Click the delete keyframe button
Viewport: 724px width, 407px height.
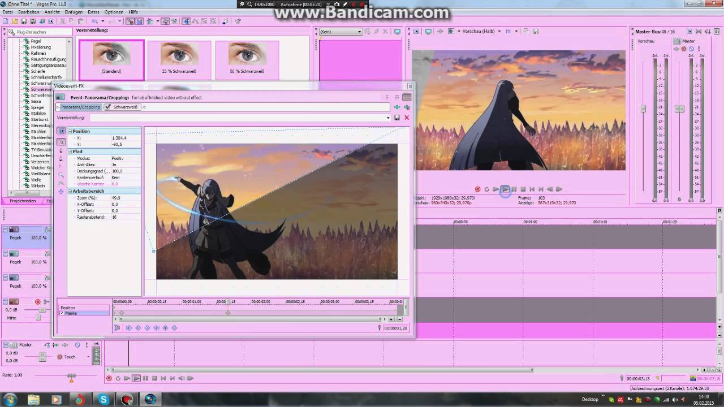coord(174,328)
